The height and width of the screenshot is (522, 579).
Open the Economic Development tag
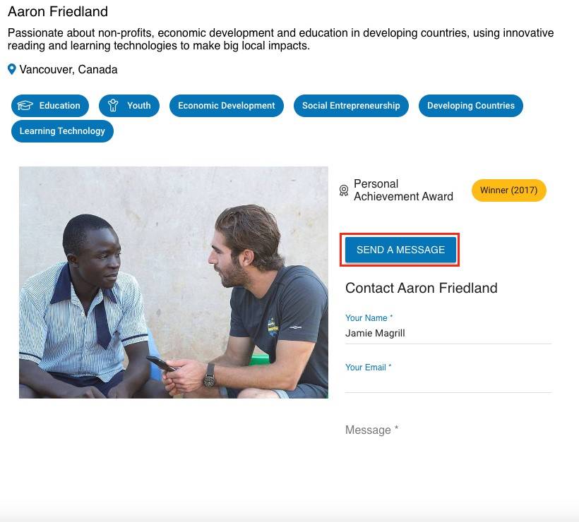[x=226, y=106]
